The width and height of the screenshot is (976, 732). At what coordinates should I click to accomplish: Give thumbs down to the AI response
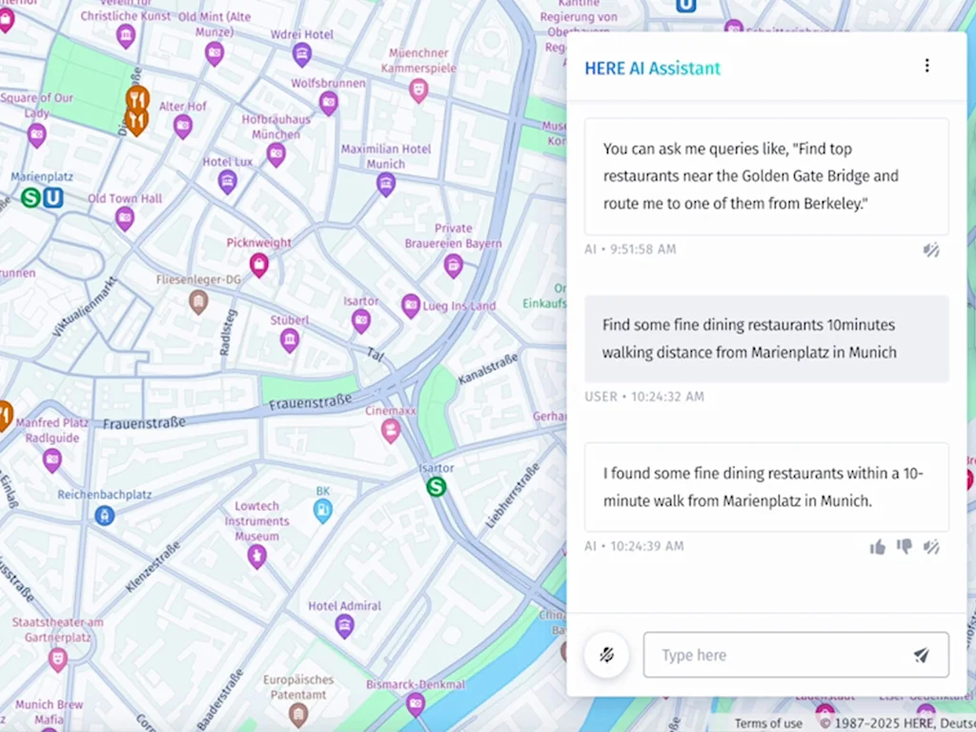[x=905, y=547]
